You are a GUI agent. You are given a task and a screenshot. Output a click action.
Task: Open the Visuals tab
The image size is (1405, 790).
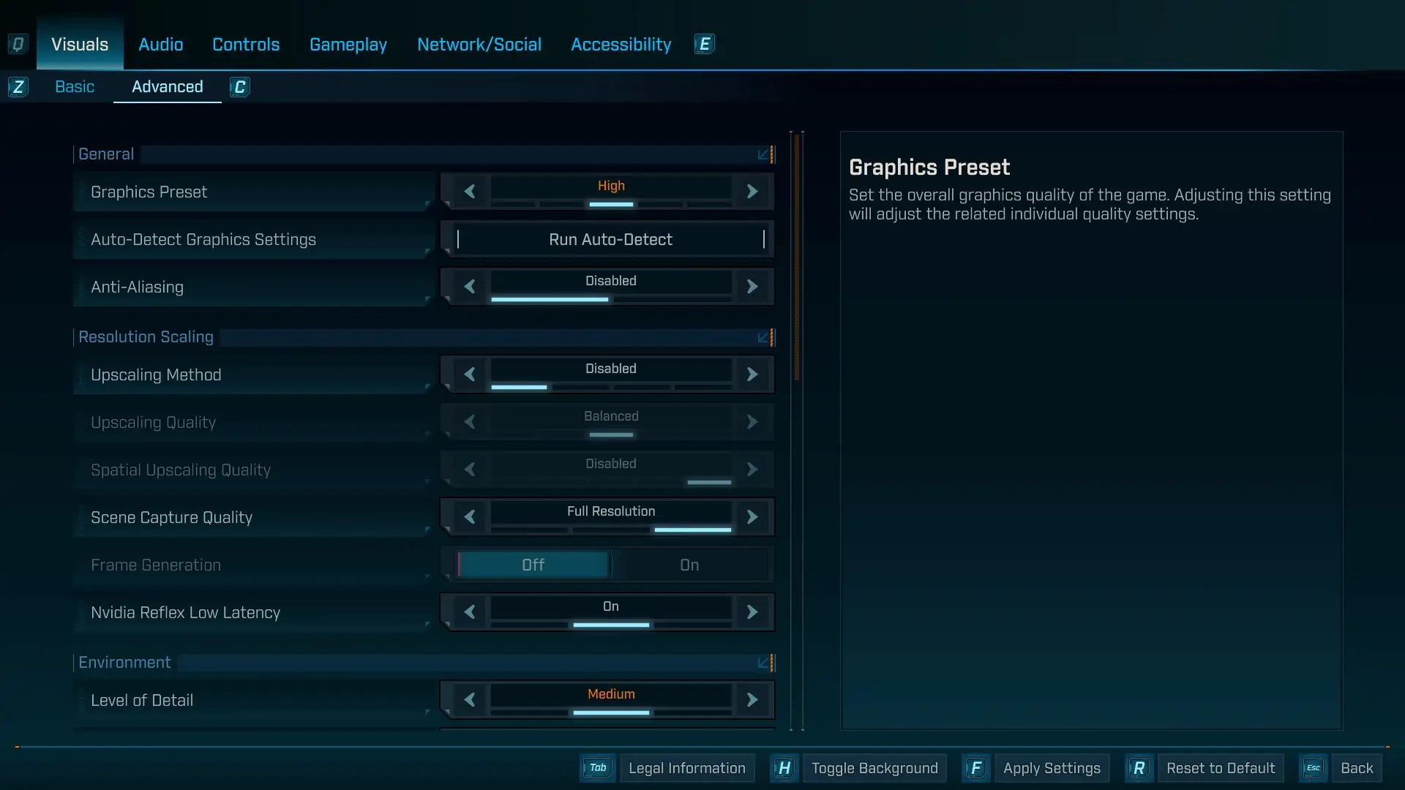(x=80, y=45)
